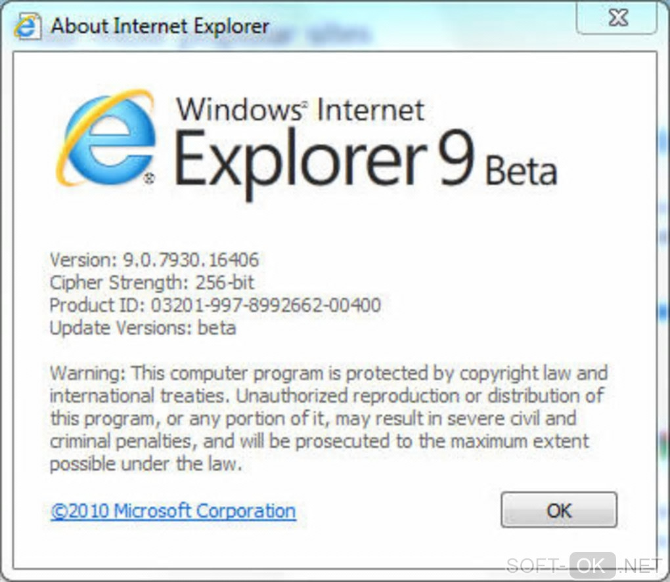
Task: Click the large Explorer wordmark
Action: click(301, 163)
